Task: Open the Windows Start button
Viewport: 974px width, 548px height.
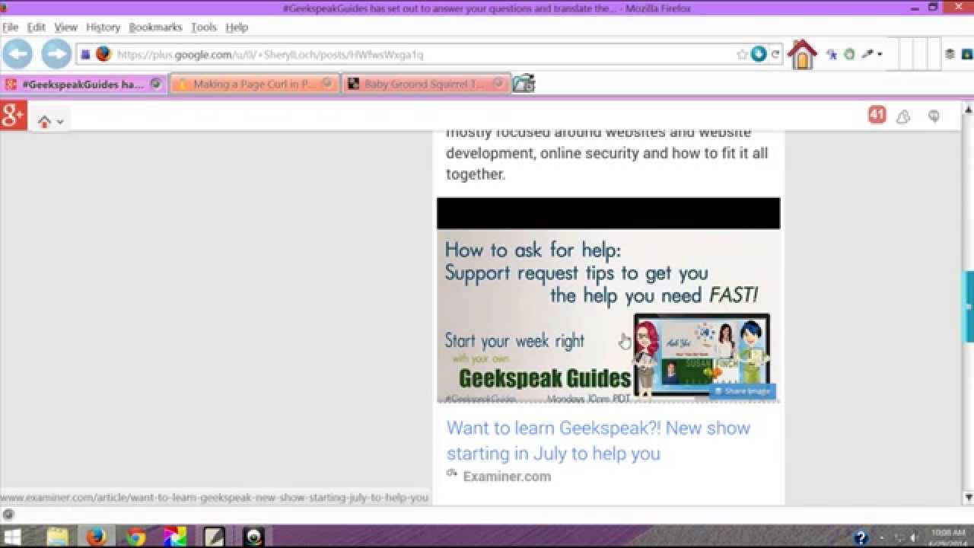Action: point(13,537)
